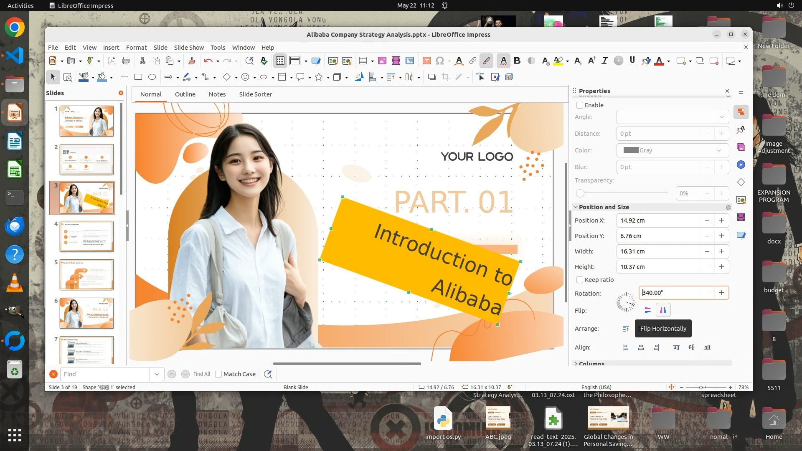Tick the Match Case checkbox
Image resolution: width=802 pixels, height=451 pixels.
[x=218, y=374]
